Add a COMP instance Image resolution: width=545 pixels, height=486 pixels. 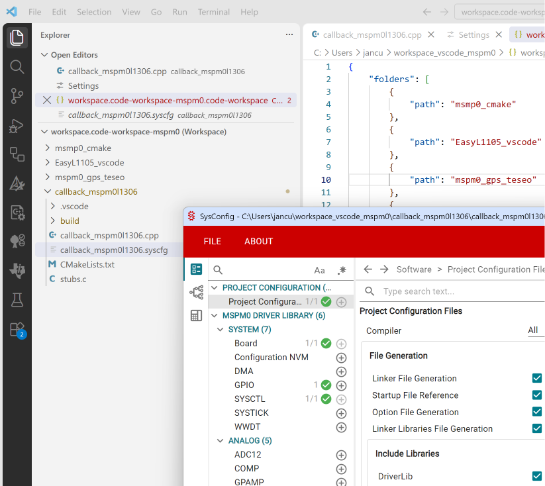[x=341, y=469]
